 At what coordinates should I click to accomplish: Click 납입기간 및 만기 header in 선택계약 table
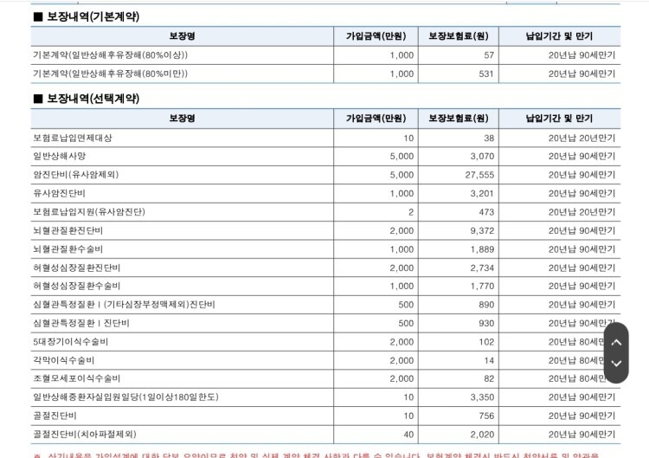tap(559, 119)
